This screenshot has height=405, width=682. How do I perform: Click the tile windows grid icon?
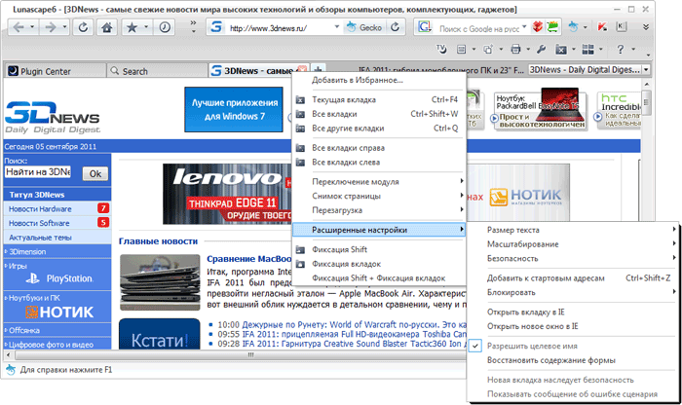(x=588, y=50)
